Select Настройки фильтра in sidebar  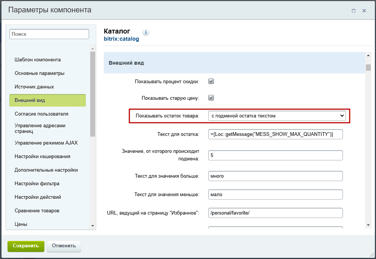click(37, 184)
